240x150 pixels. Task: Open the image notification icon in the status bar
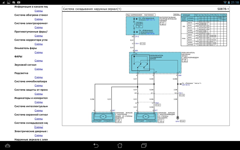8,2
